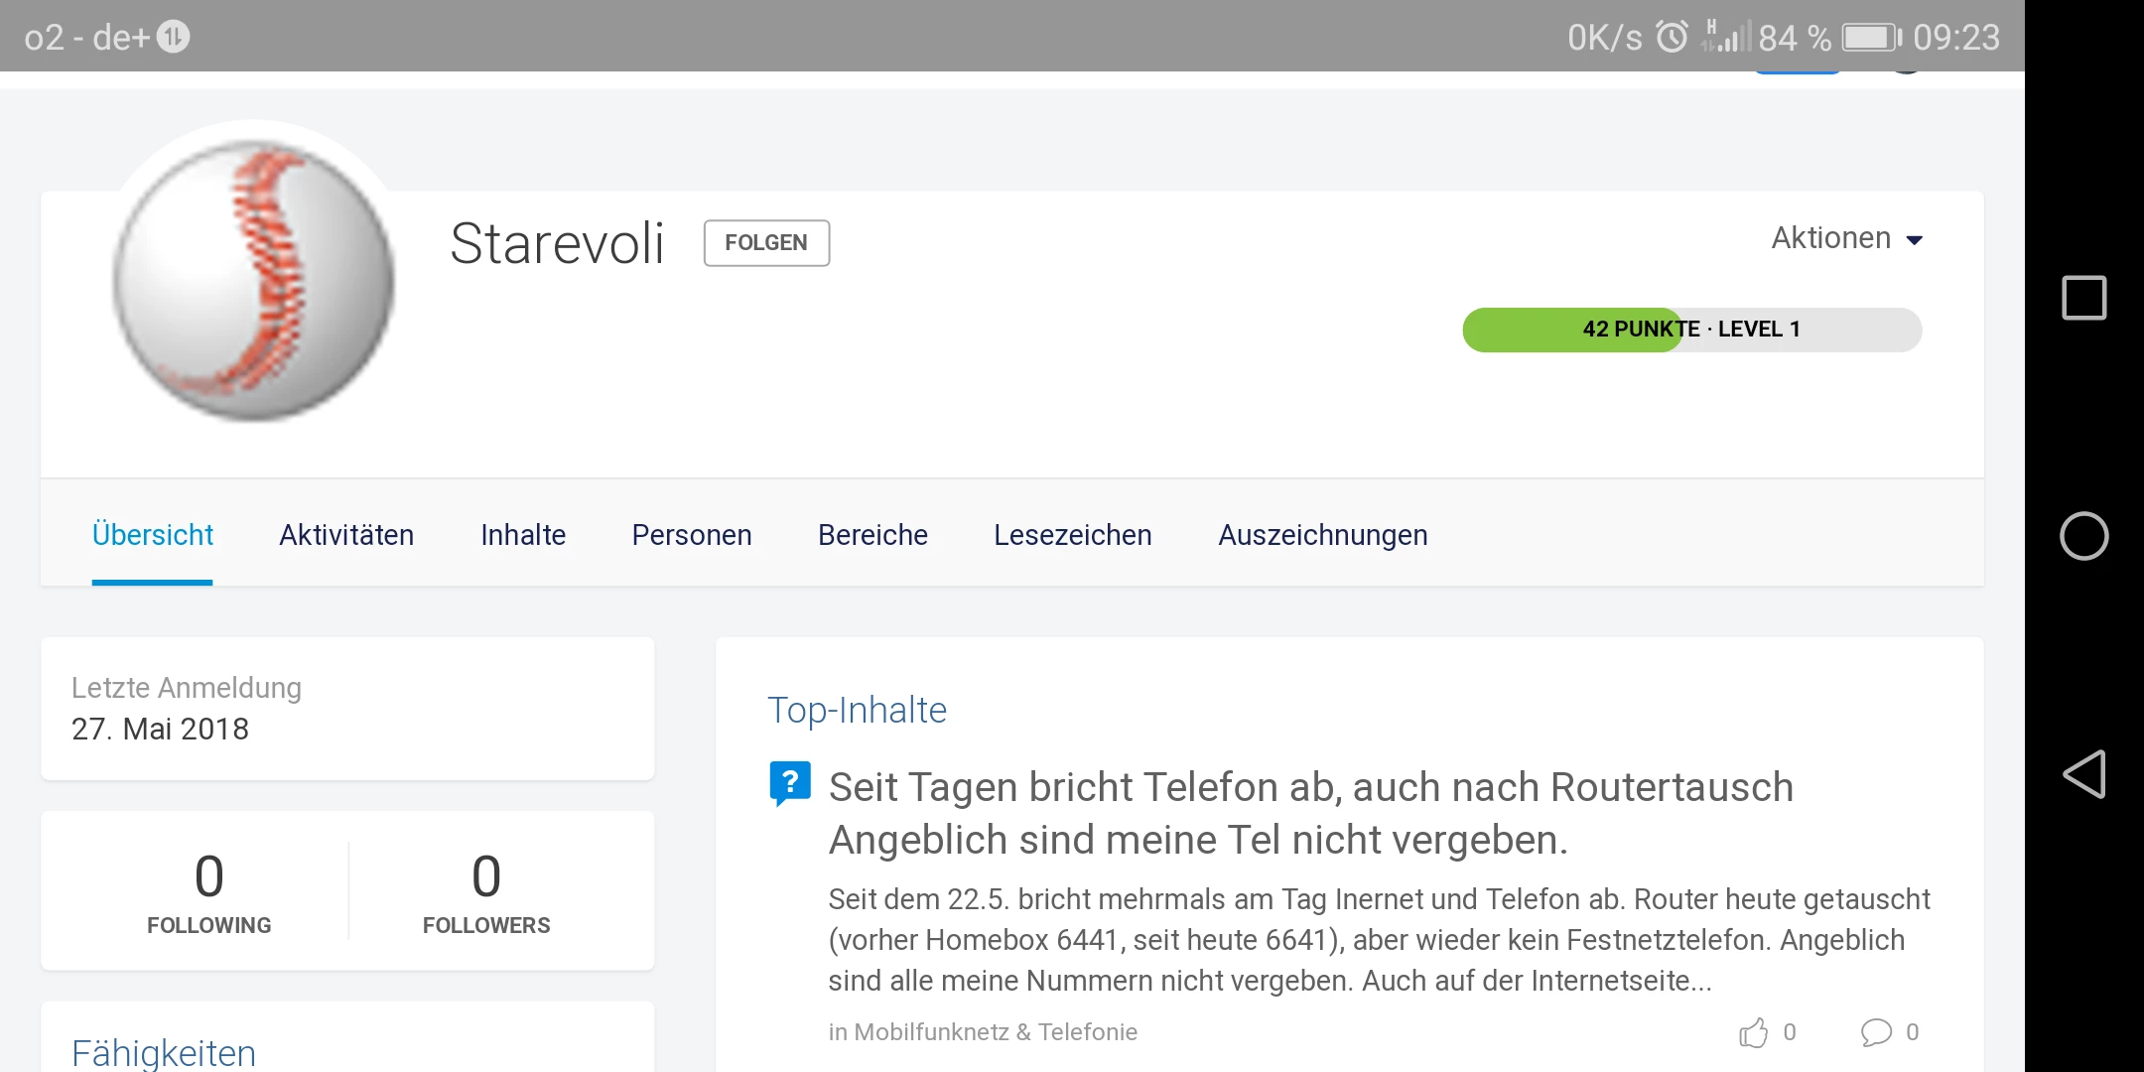Open the Inhalte tab
This screenshot has height=1072, width=2144.
[523, 535]
